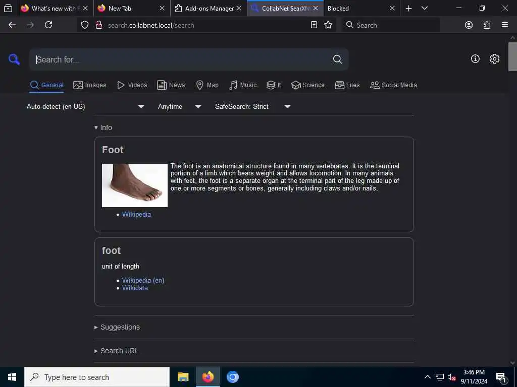Open the SafeSearch: Strict dropdown
This screenshot has width=517, height=387.
pyautogui.click(x=252, y=106)
